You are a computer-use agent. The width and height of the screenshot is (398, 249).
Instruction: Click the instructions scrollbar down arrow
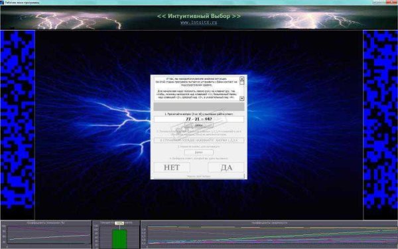point(241,98)
